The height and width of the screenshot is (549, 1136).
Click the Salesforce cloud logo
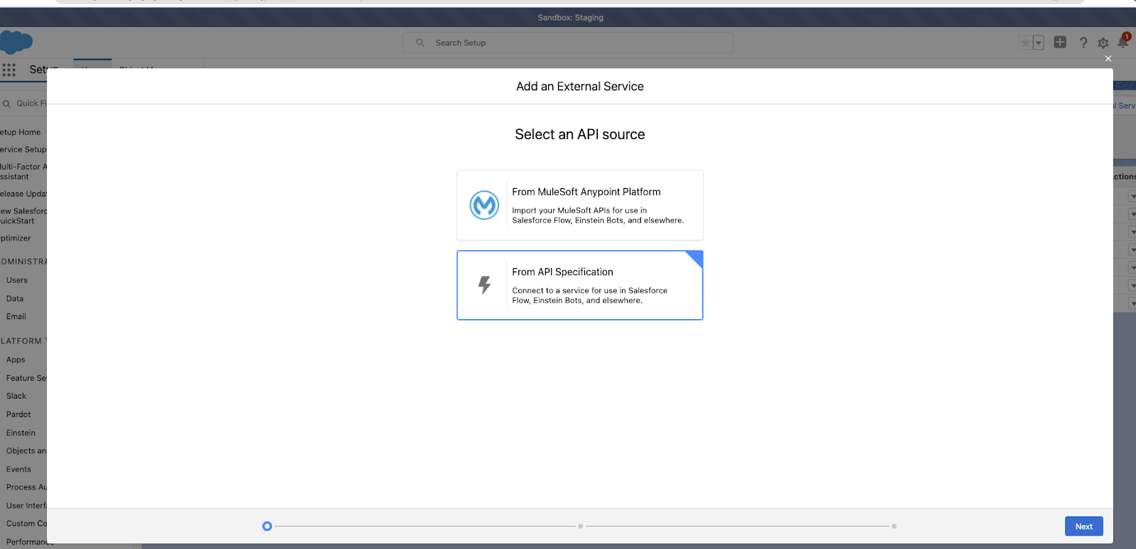pos(16,42)
